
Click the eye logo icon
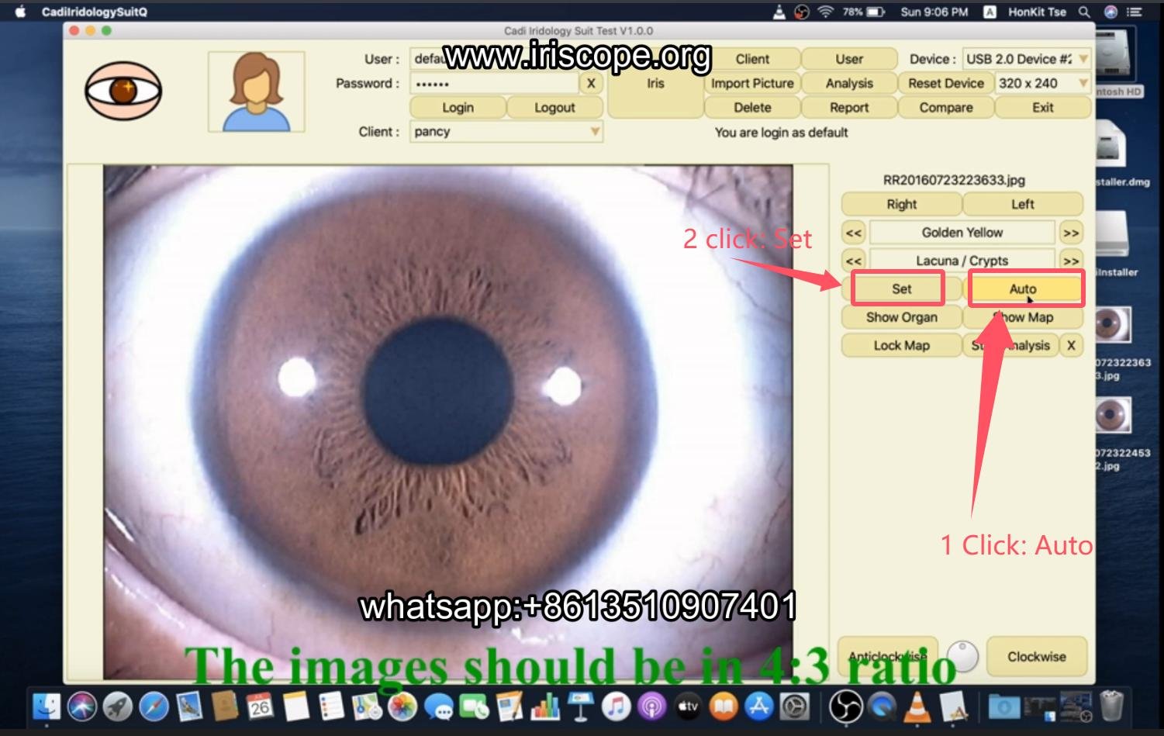click(123, 92)
